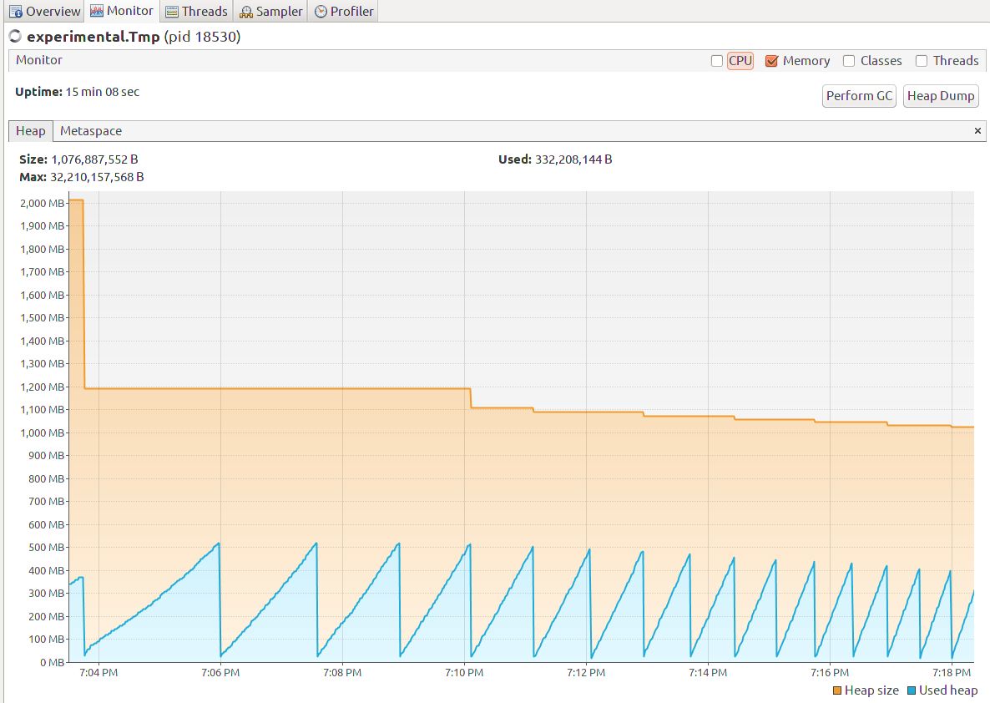This screenshot has height=703, width=990.
Task: Open the Sampler tab
Action: (x=270, y=12)
